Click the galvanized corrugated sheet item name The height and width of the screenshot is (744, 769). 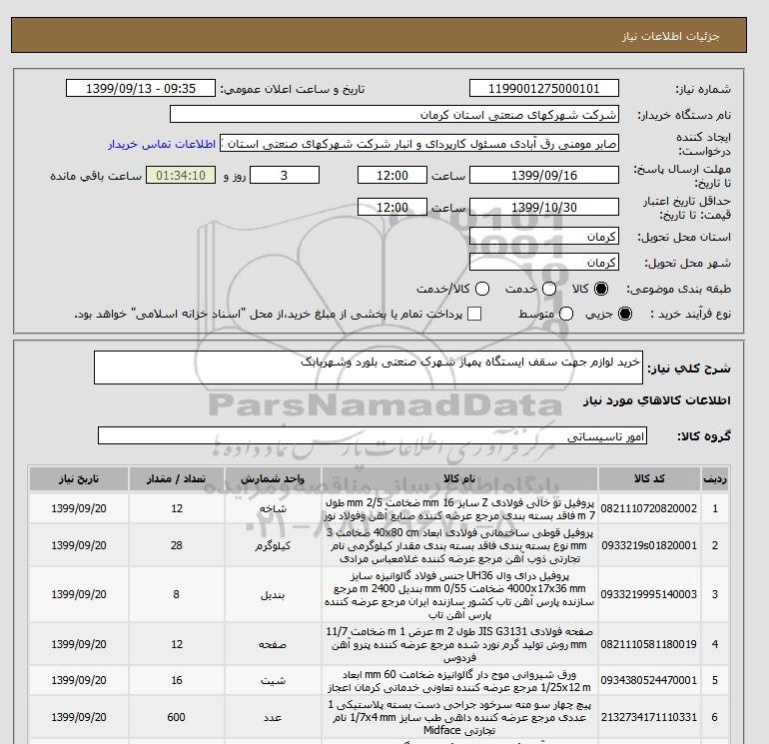(x=459, y=681)
